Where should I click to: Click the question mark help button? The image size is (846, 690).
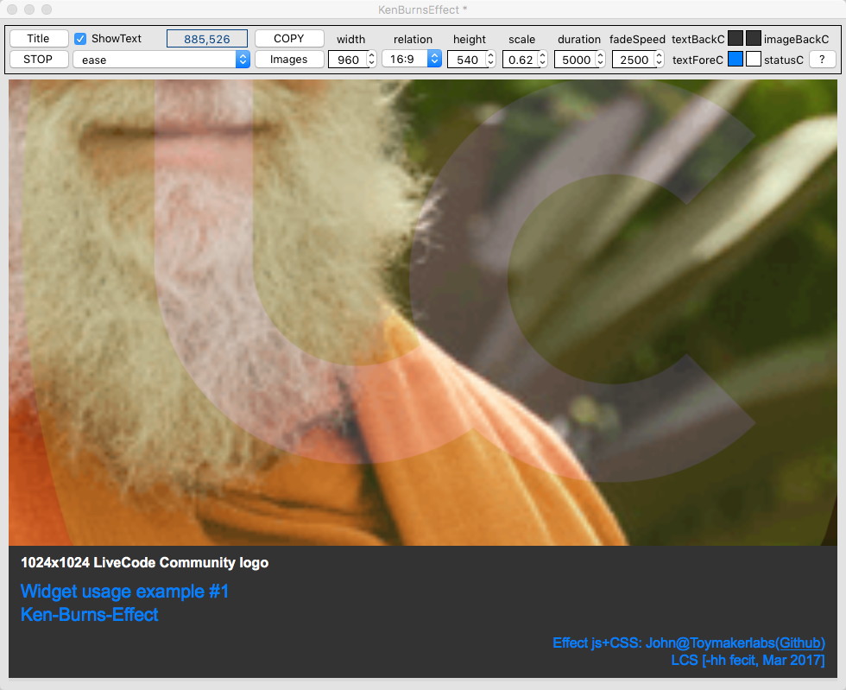822,60
